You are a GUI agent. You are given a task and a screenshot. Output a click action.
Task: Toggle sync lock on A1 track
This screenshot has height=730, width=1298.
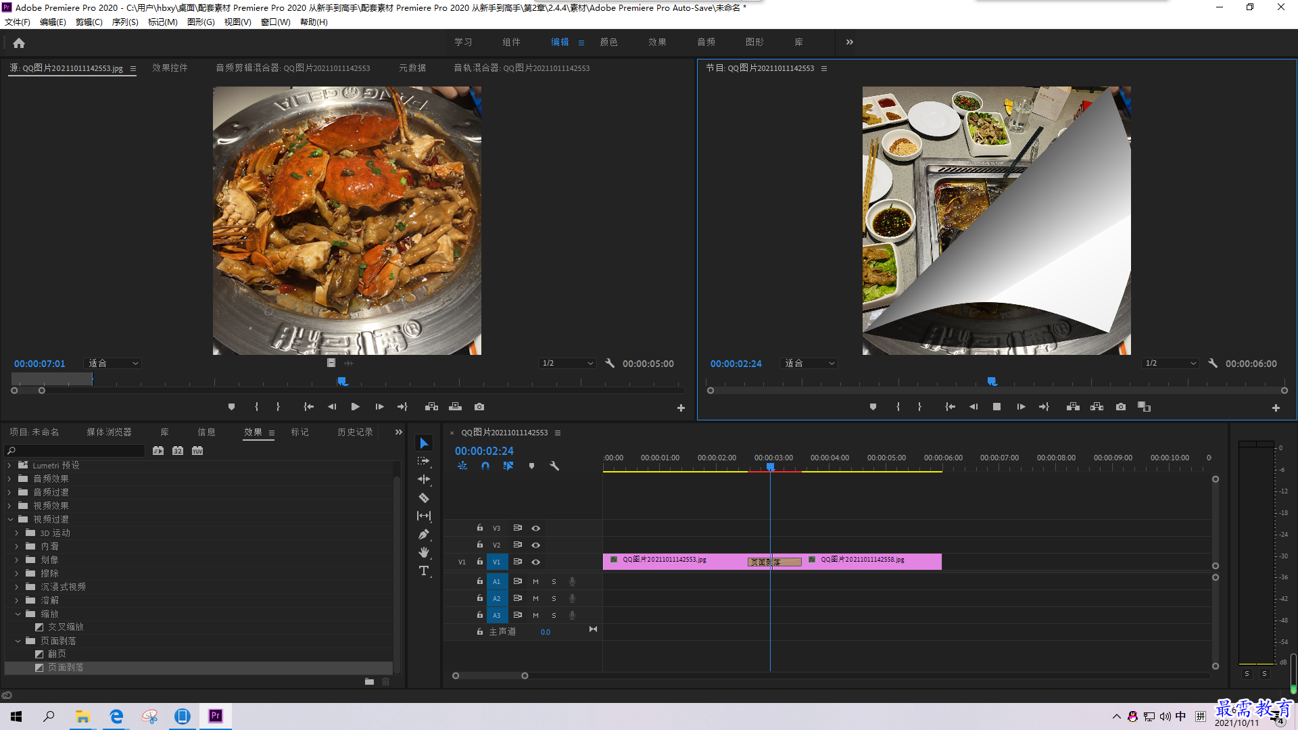tap(517, 581)
